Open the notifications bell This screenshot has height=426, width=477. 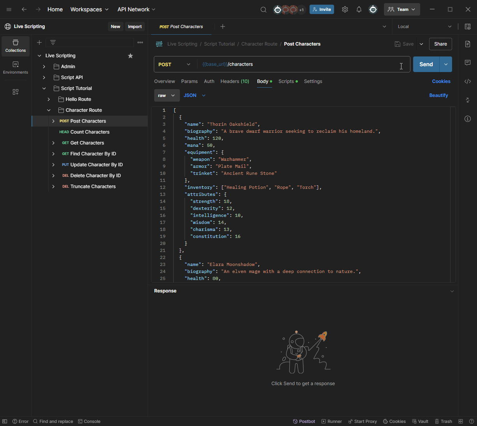click(359, 9)
